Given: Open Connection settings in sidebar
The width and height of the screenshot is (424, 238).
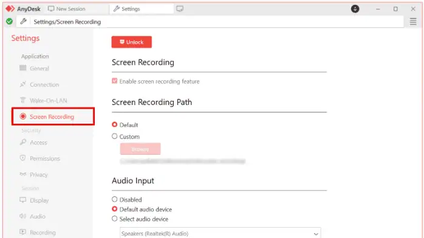Looking at the screenshot, I should pos(44,84).
